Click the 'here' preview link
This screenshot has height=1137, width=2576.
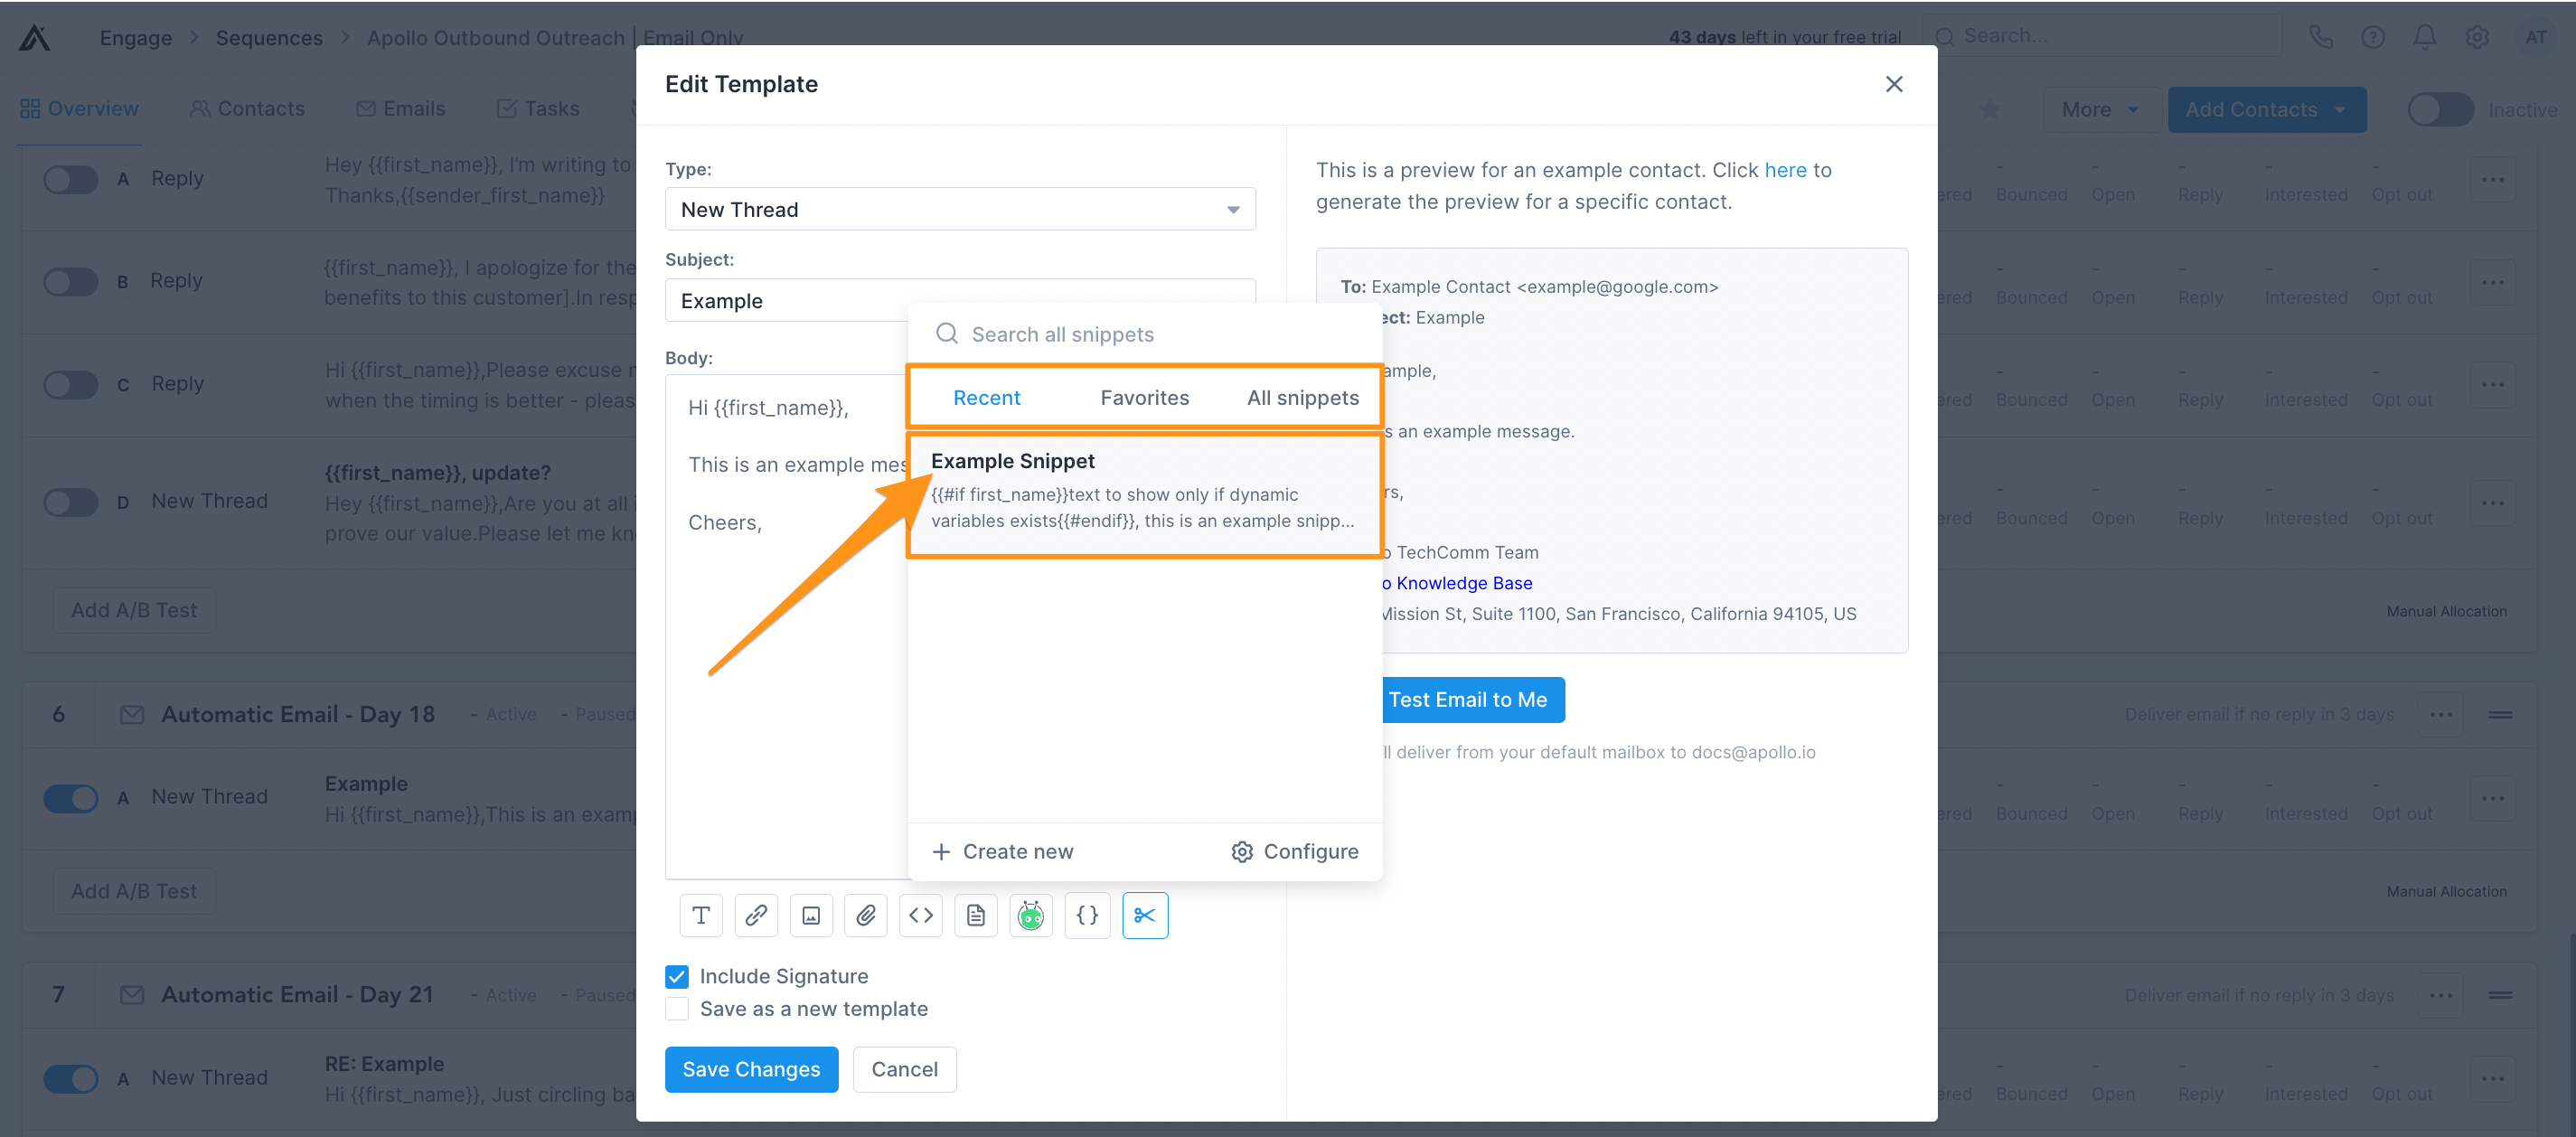(1785, 170)
